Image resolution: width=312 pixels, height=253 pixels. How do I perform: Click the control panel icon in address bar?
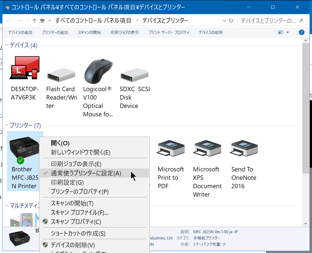tap(42, 21)
